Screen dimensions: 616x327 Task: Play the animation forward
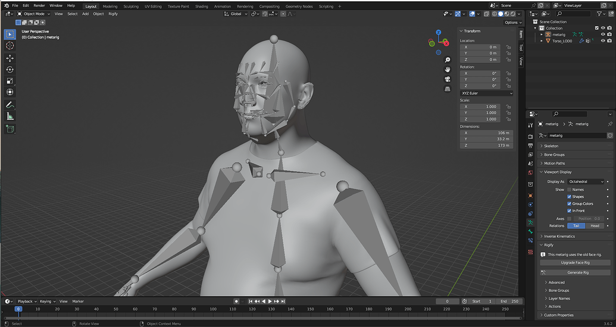coord(270,301)
